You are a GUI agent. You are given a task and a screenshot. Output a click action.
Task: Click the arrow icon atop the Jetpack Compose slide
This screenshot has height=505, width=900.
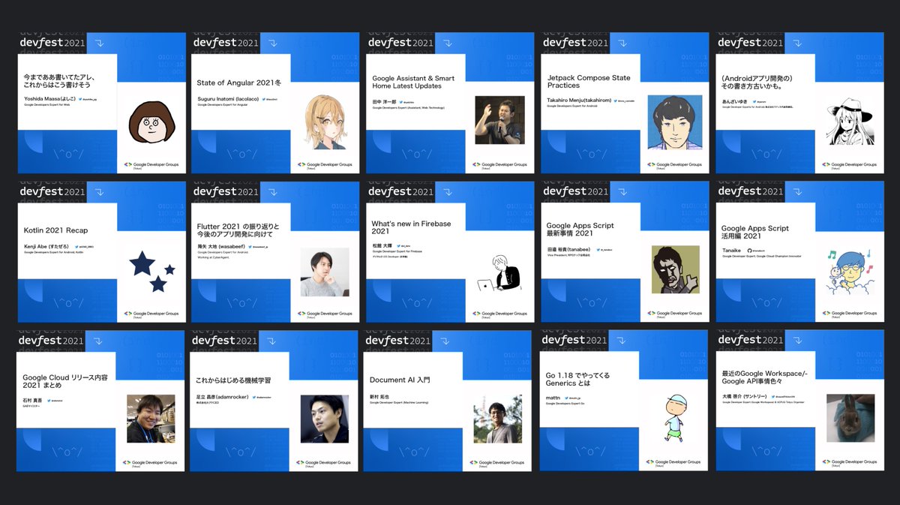(x=622, y=44)
